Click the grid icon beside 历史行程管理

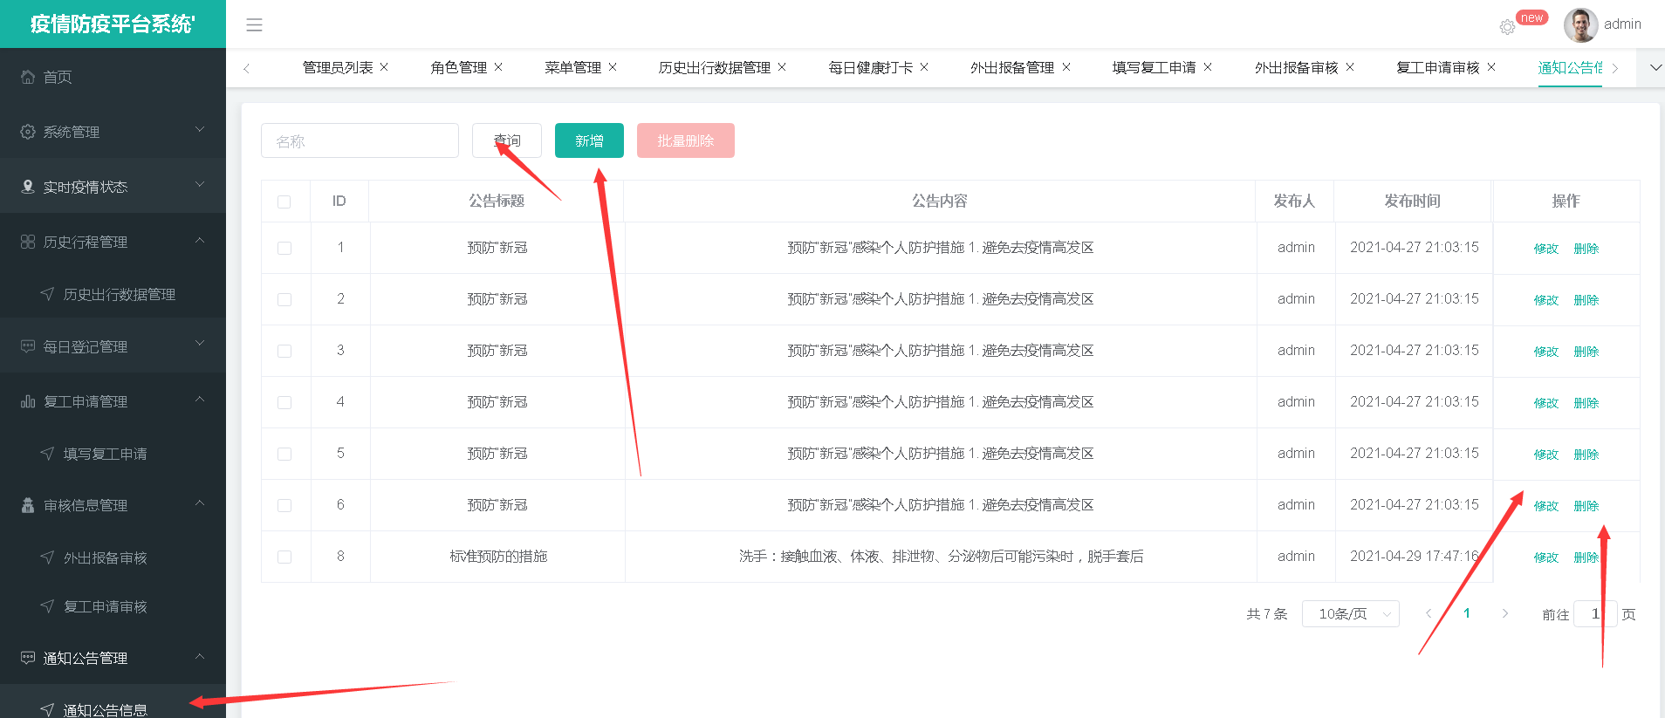point(28,242)
